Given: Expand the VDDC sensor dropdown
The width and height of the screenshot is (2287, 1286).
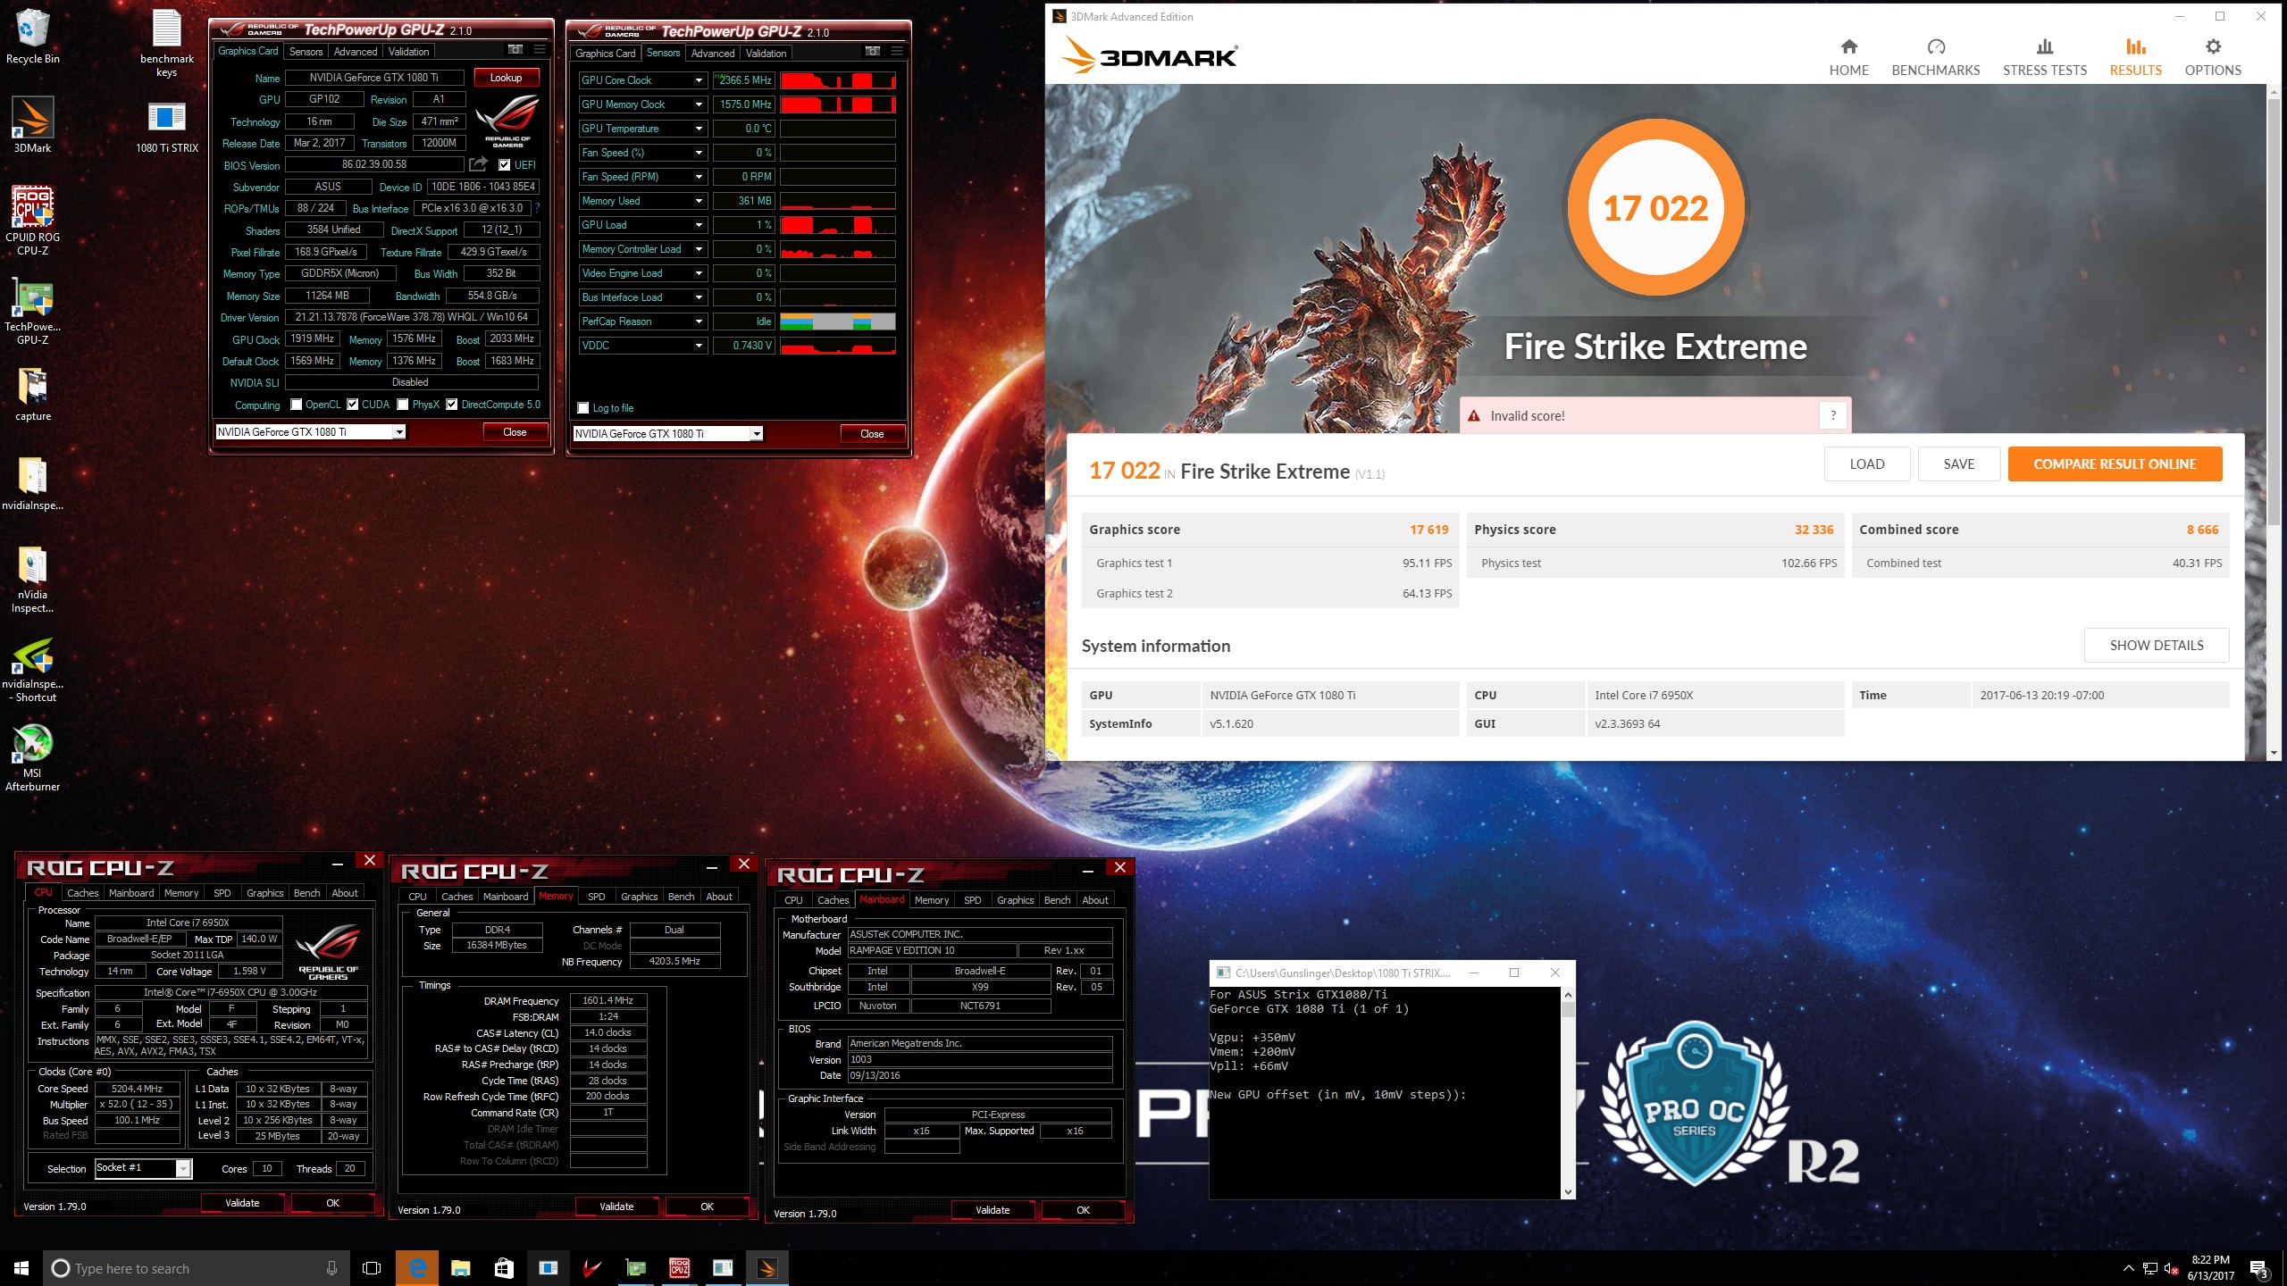Looking at the screenshot, I should (700, 346).
